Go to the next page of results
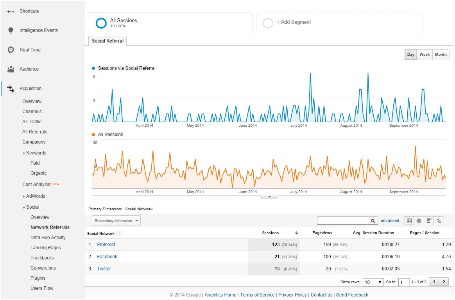This screenshot has width=455, height=300. [444, 282]
